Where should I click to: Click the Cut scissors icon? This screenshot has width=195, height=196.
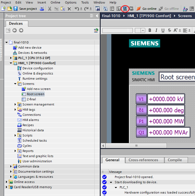(x=50, y=9)
